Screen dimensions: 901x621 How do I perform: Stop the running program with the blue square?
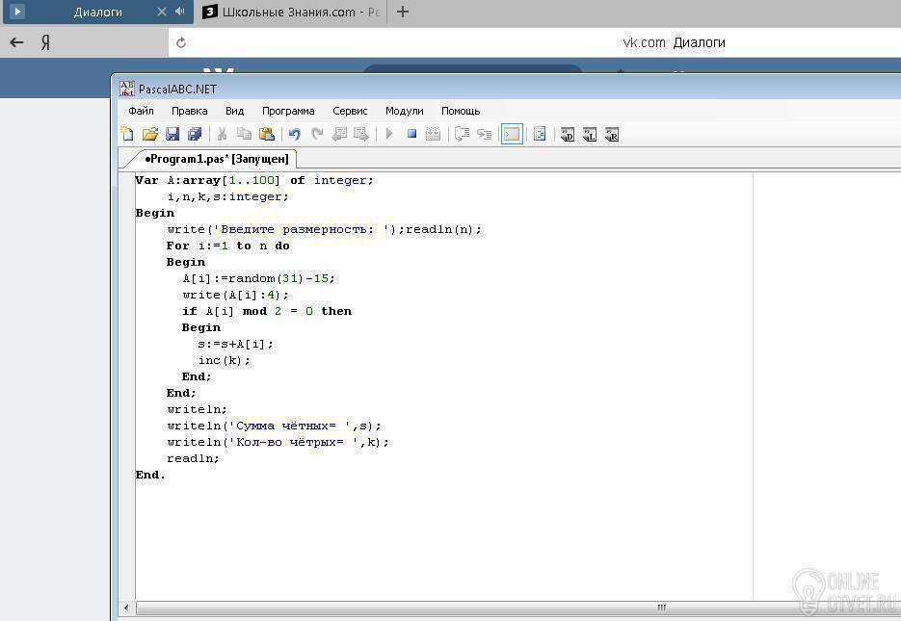411,134
